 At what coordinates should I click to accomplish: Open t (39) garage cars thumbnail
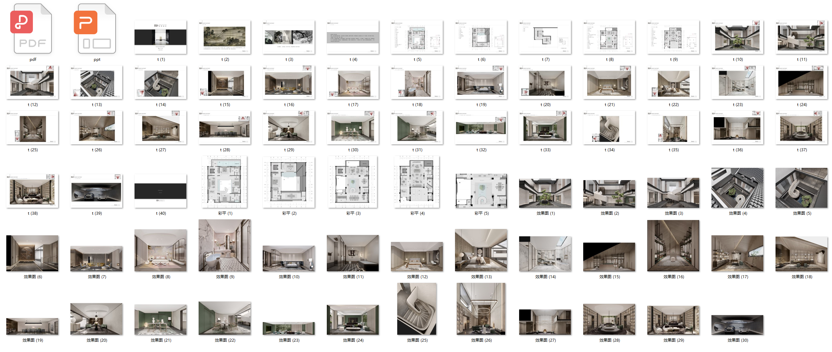[x=96, y=191]
